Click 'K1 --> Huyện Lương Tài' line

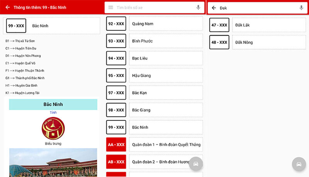22,93
